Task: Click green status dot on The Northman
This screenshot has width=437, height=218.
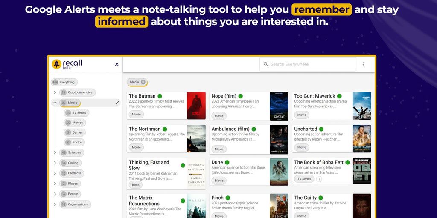Action: point(165,129)
